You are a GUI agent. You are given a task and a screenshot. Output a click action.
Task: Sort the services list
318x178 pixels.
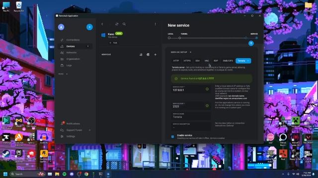pos(141,55)
